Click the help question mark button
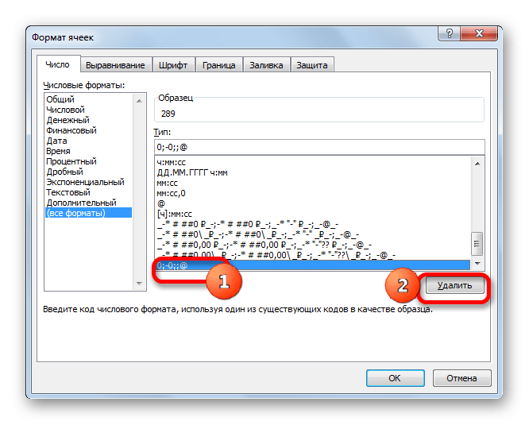This screenshot has width=529, height=425. (x=449, y=33)
